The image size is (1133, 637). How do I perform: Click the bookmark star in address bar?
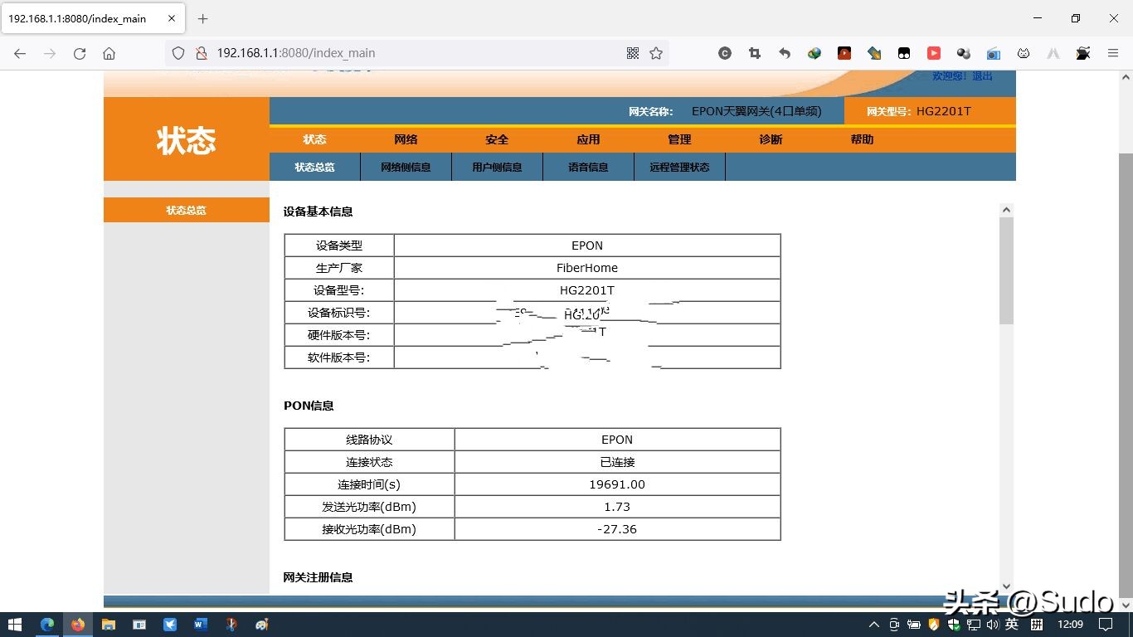click(656, 53)
